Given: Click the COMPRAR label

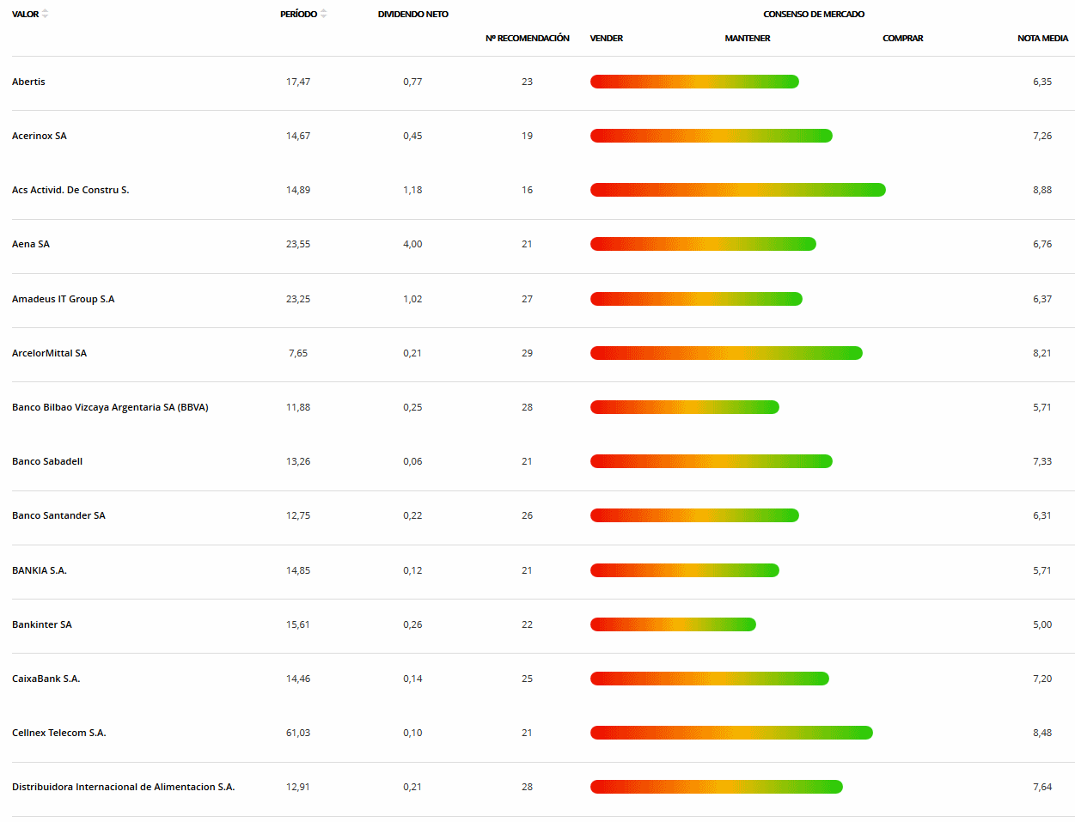Looking at the screenshot, I should point(903,38).
